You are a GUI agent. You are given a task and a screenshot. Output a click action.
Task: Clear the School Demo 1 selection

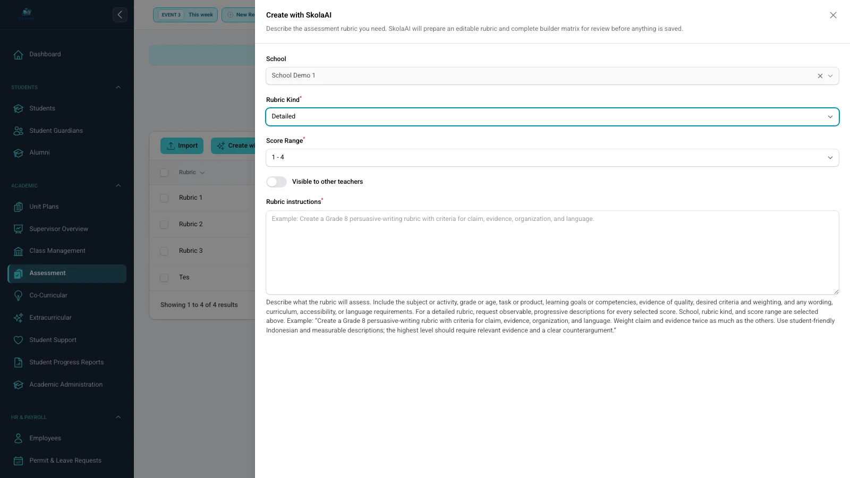point(820,76)
